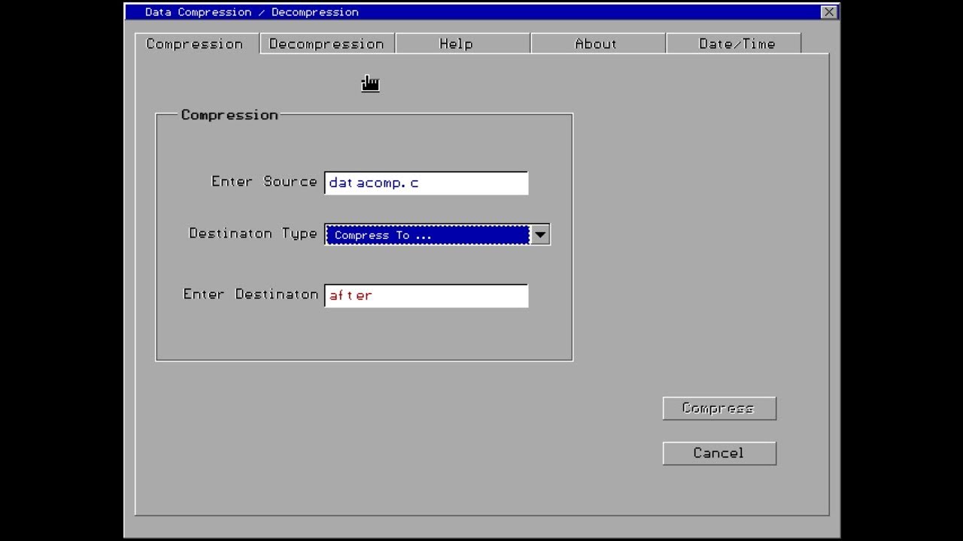Viewport: 963px width, 541px height.
Task: Click the Enter Destination input field
Action: 427,295
